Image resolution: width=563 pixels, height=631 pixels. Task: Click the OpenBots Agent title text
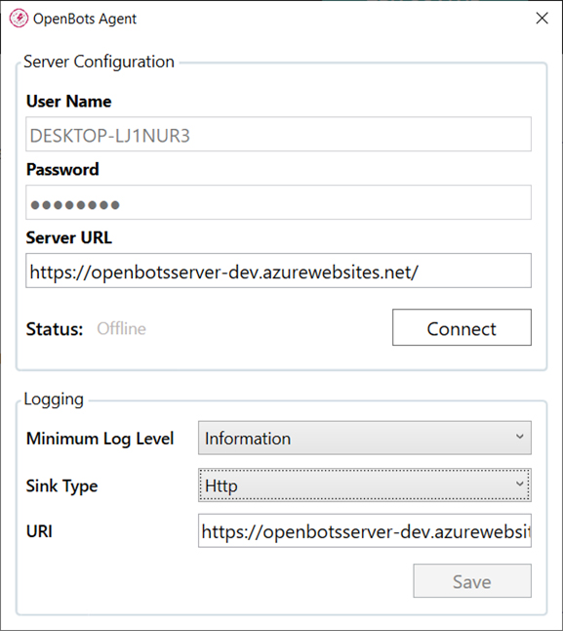point(85,19)
